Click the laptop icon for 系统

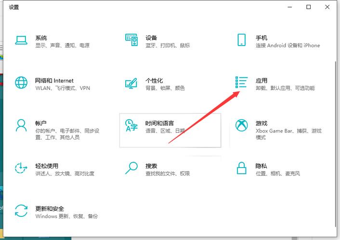pos(21,40)
